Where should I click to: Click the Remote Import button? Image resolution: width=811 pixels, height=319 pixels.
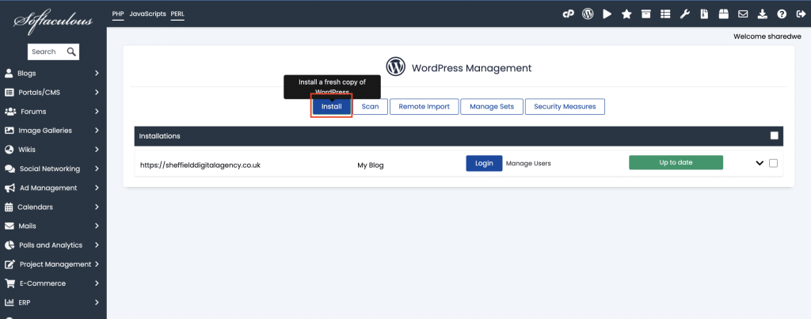point(425,107)
